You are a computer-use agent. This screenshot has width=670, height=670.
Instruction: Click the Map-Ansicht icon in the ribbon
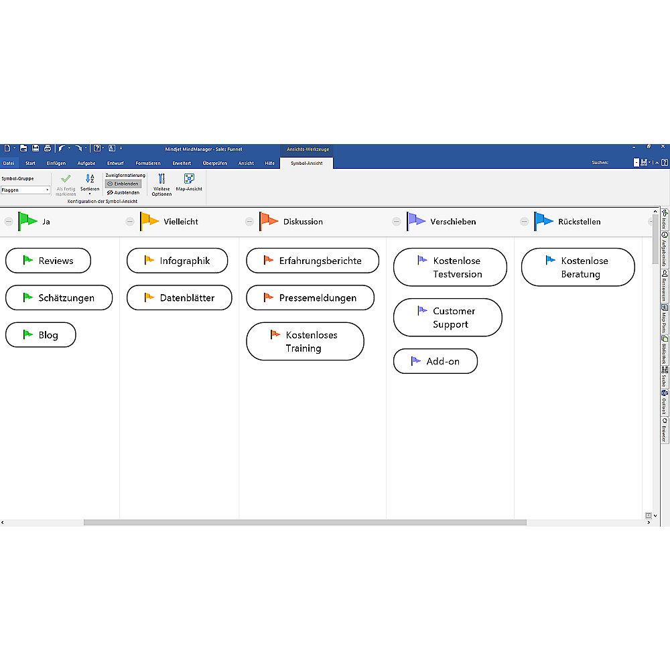(x=188, y=180)
